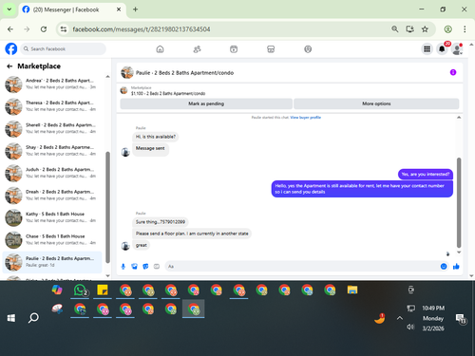This screenshot has height=356, width=475.
Task: Attach a file using the image icon
Action: click(x=134, y=267)
